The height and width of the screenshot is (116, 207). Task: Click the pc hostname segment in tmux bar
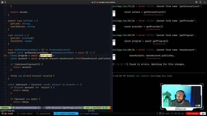click(203, 113)
